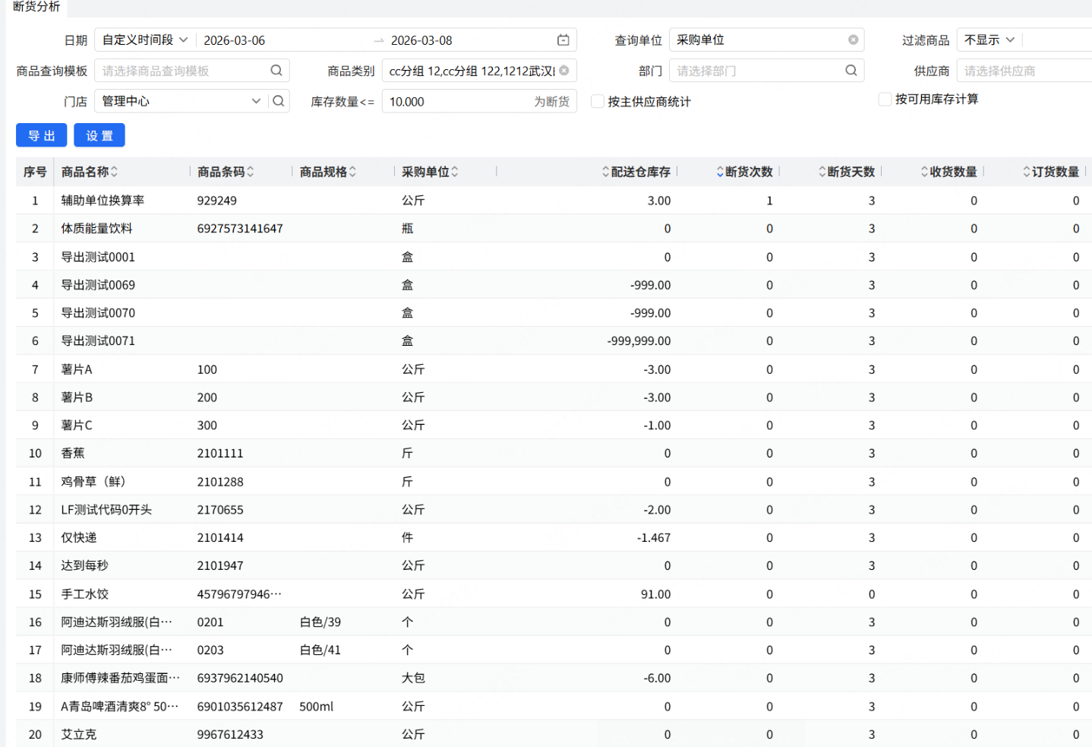Viewport: 1092px width, 747px height.
Task: Click the search icon beside 门店 selector
Action: click(279, 101)
